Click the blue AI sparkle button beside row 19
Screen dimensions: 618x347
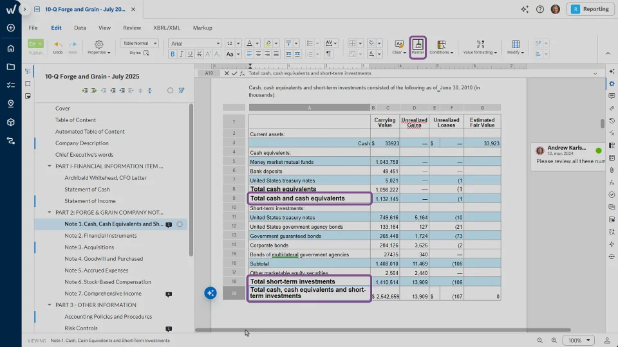[210, 293]
